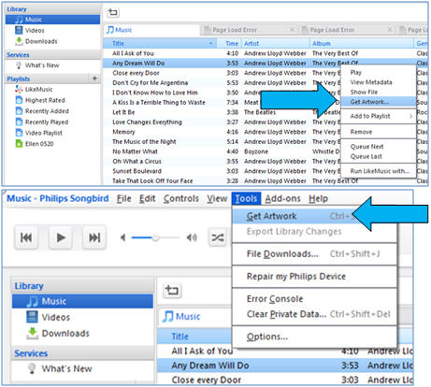Choose Clear Private Data... from Tools
The width and height of the screenshot is (431, 387).
[315, 314]
